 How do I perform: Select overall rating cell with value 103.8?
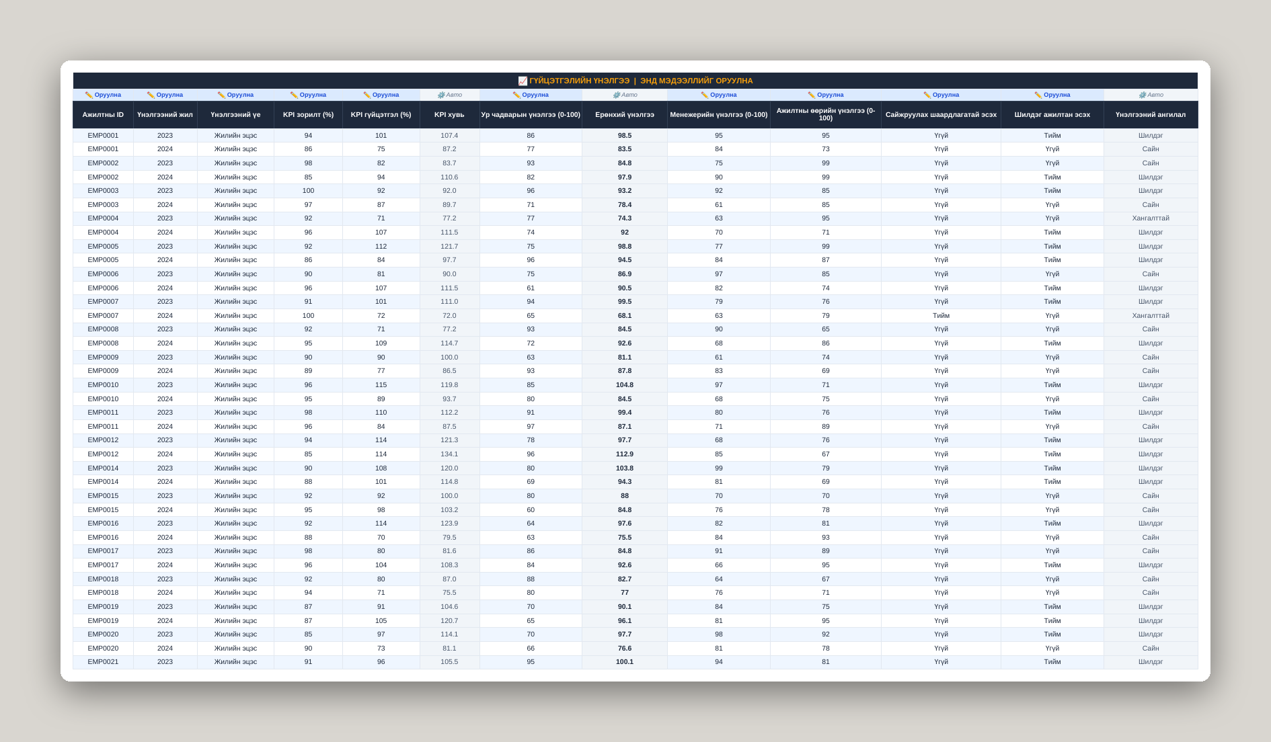(x=625, y=468)
